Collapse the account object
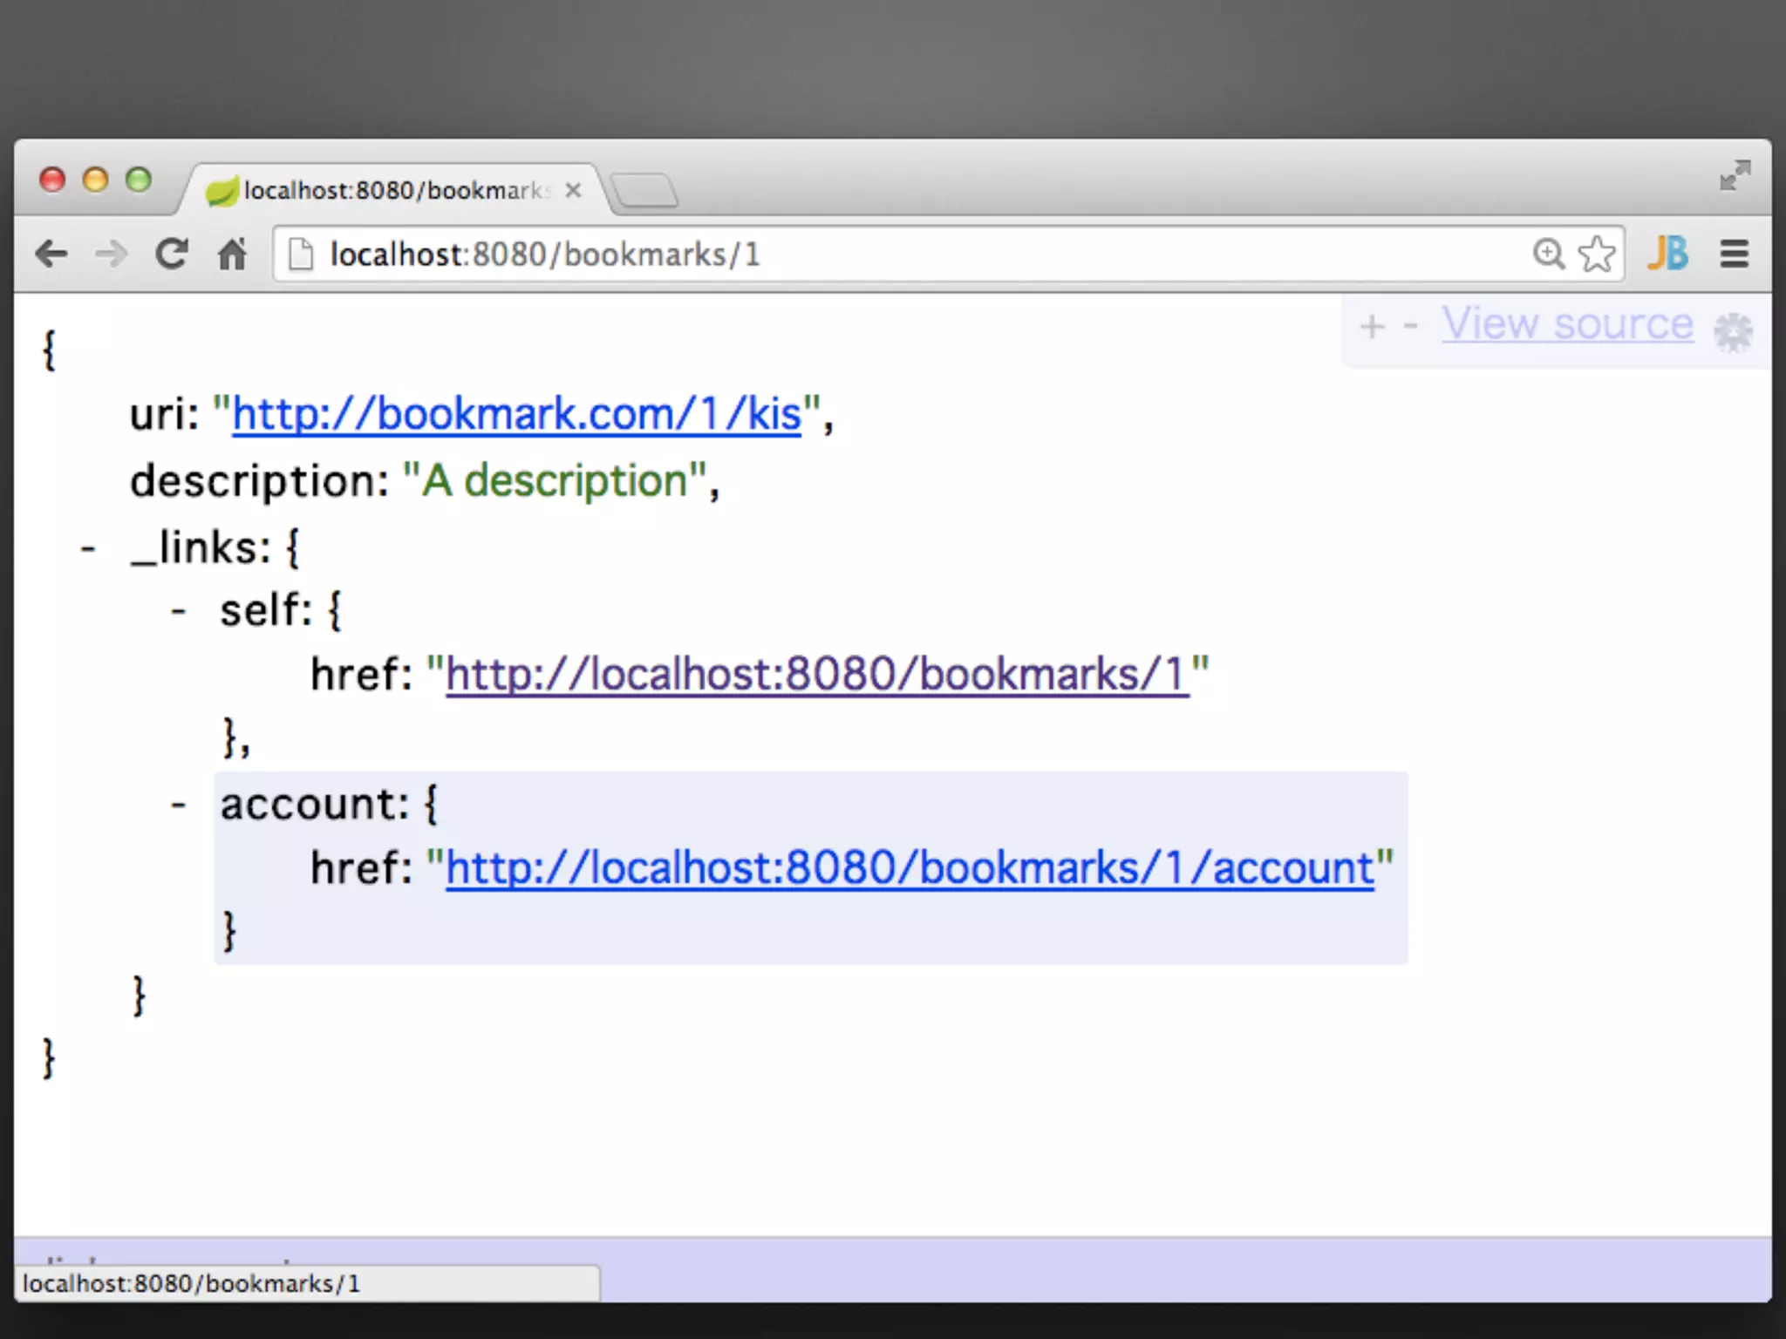The width and height of the screenshot is (1786, 1339). (179, 805)
